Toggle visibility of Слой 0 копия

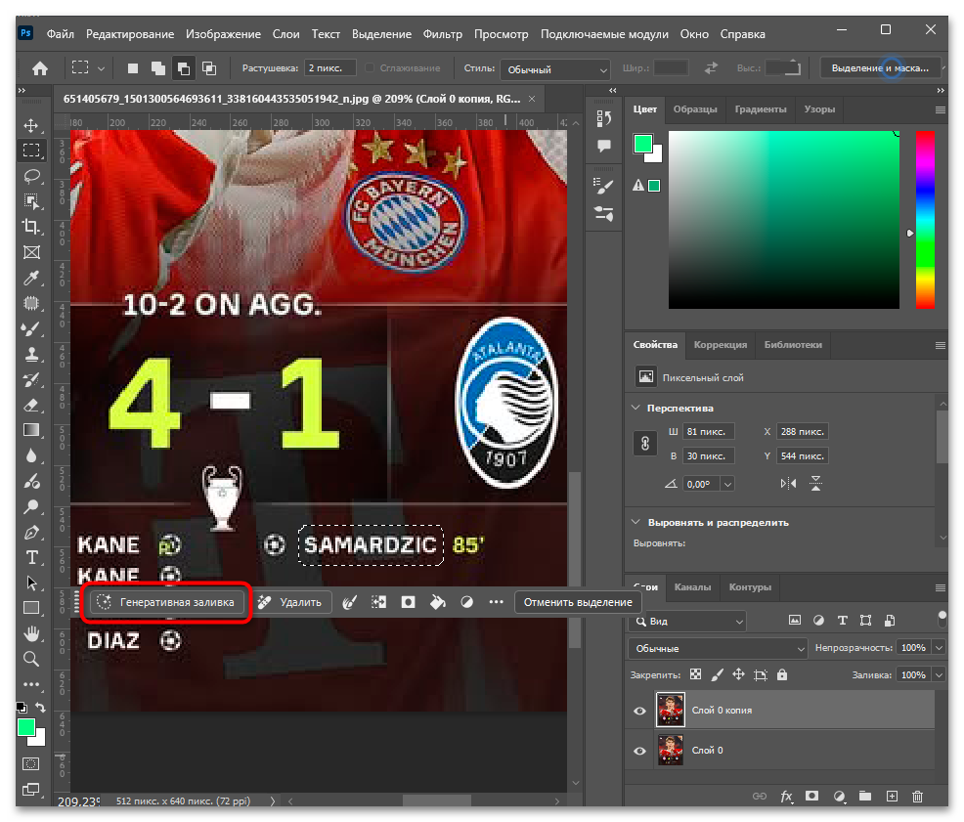click(x=639, y=711)
